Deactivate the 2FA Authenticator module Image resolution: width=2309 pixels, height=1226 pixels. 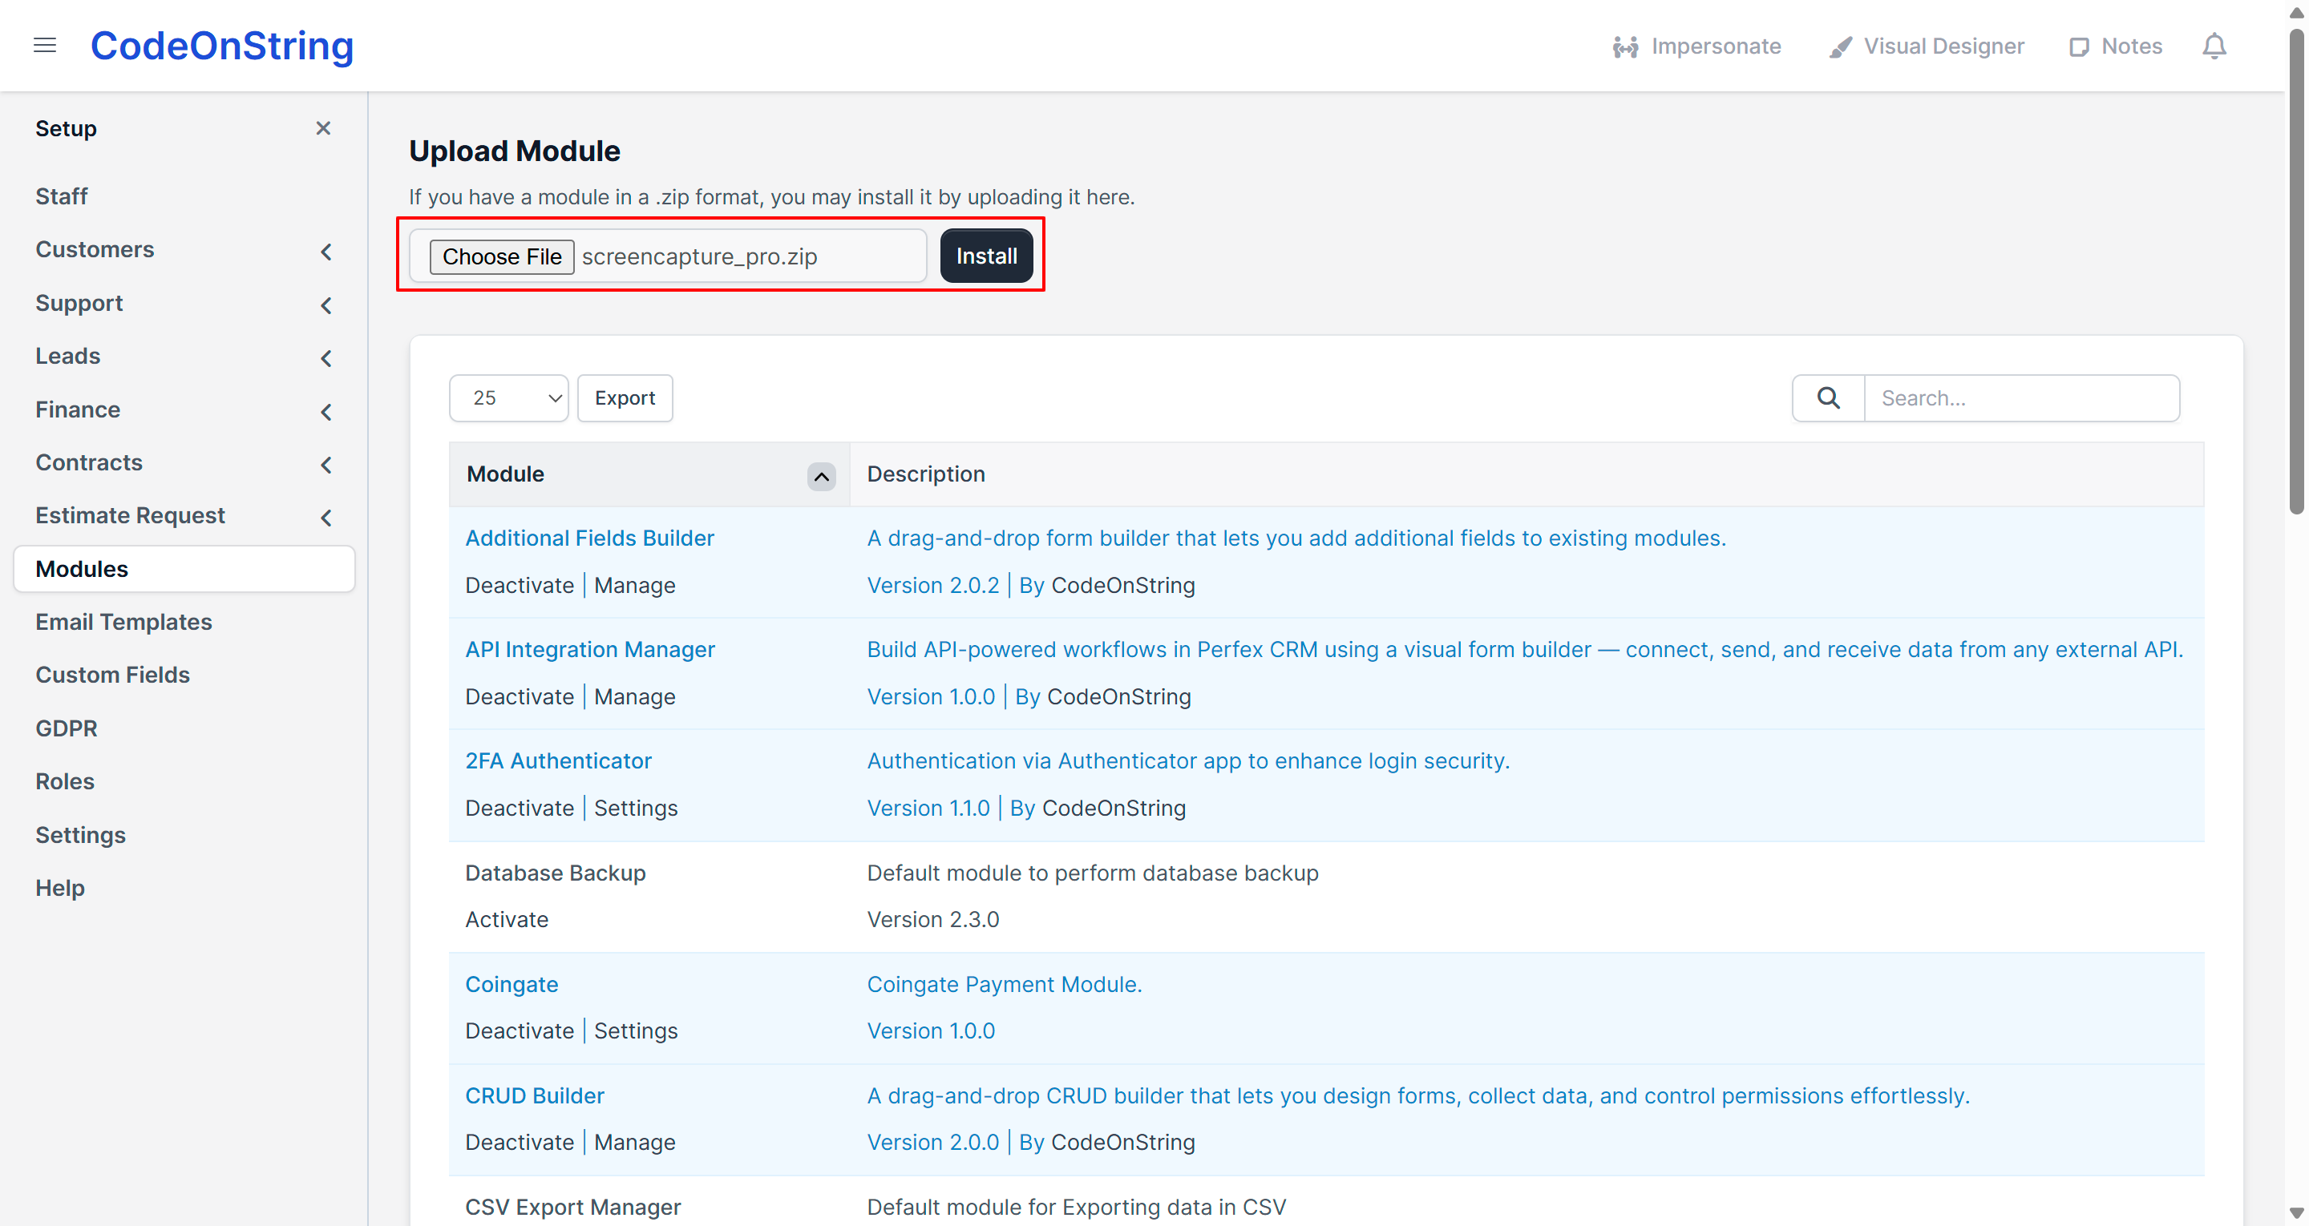[x=519, y=809]
